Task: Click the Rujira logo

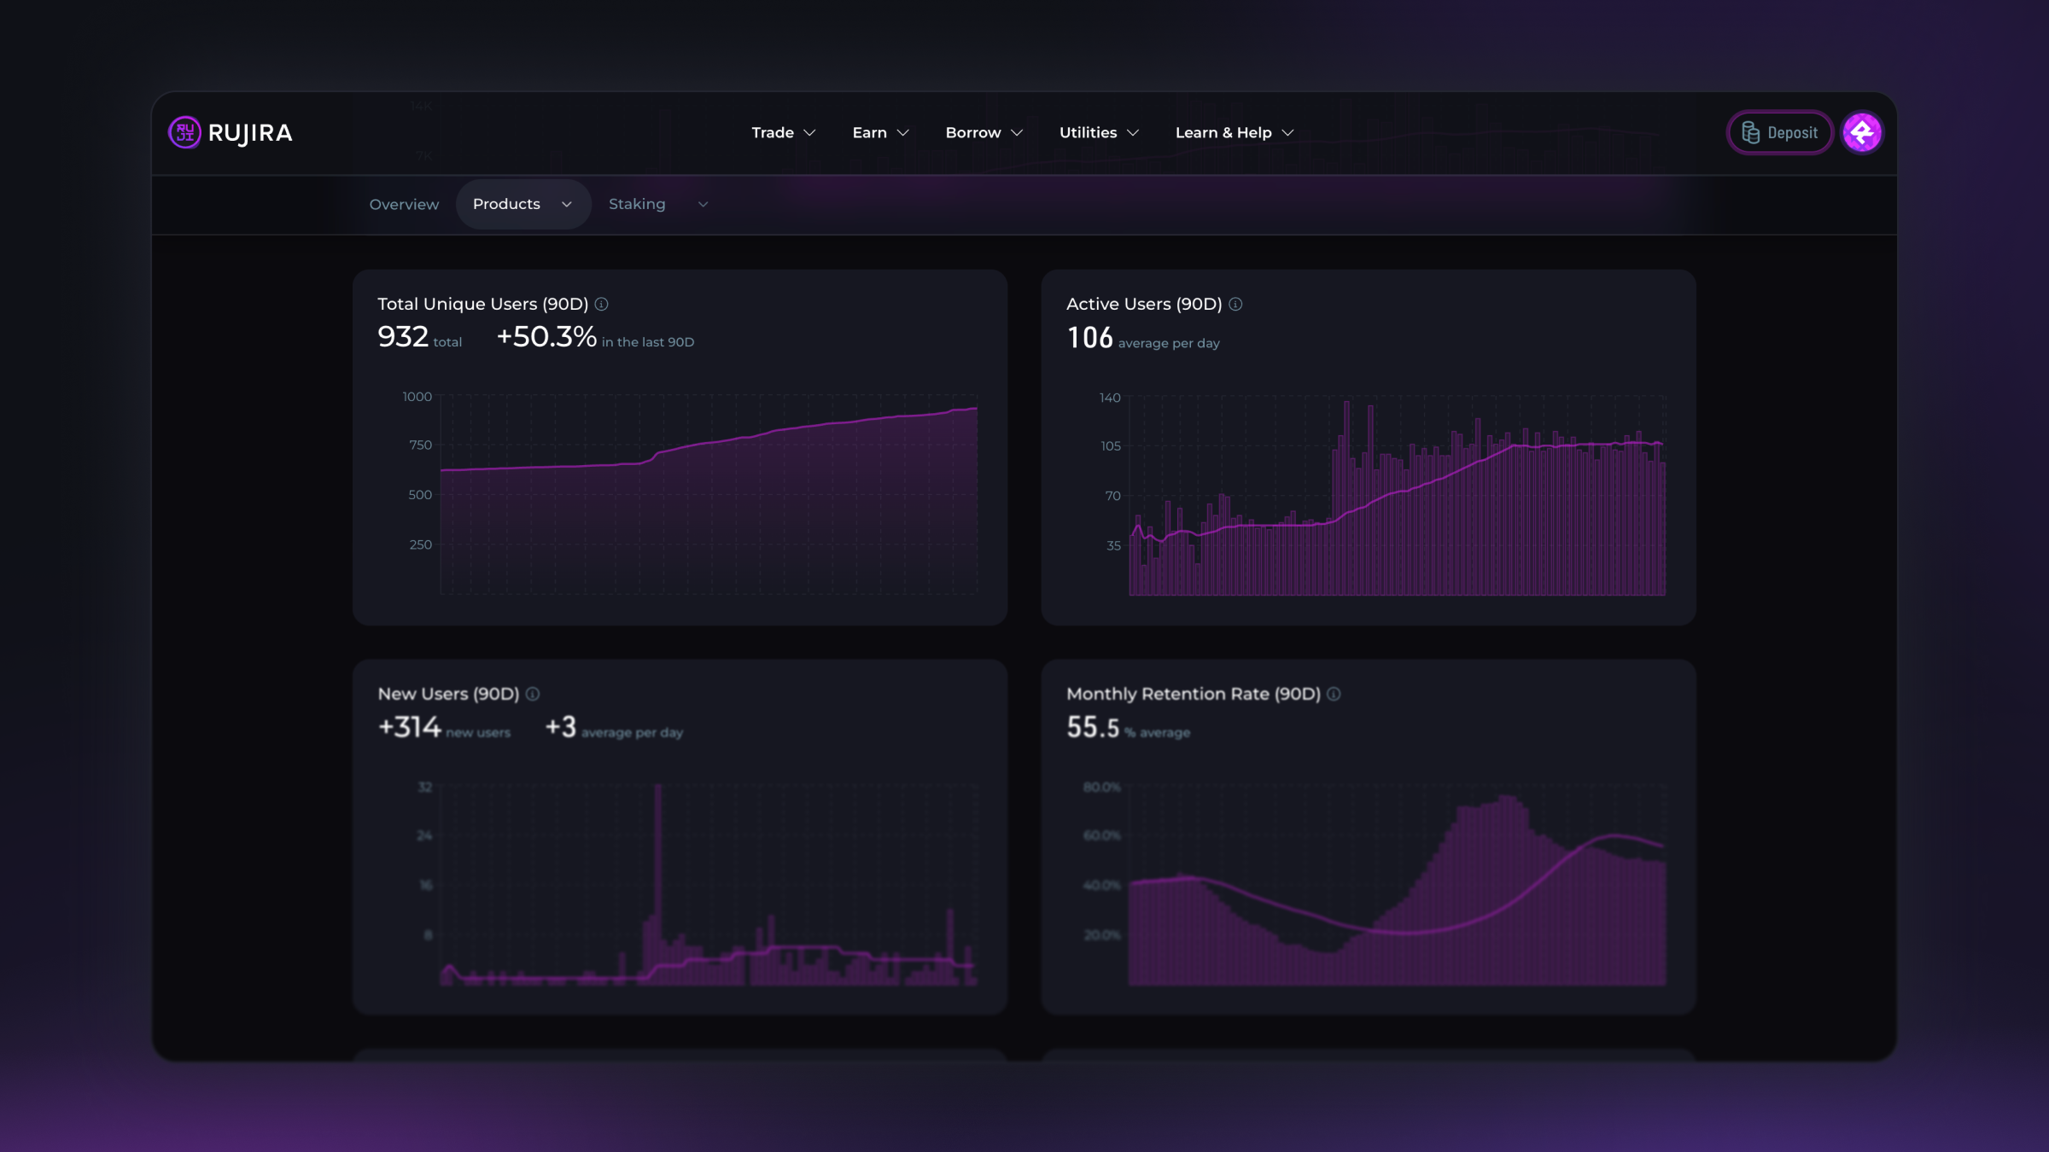Action: pos(231,132)
